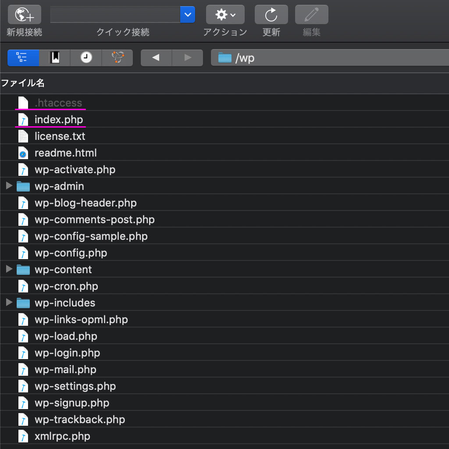Select the wp-links-opml.php file icon
This screenshot has height=449, width=449.
point(23,319)
